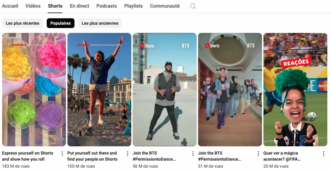Viewport: 331px width, 171px height.
Task: Open man in vest dancing BTS short thumbnail
Action: tap(165, 90)
